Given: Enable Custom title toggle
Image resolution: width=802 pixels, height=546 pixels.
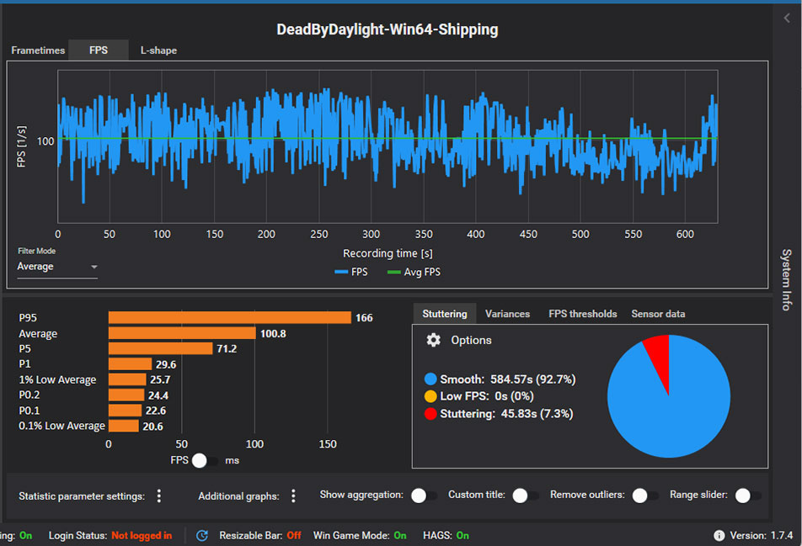Looking at the screenshot, I should click(526, 496).
